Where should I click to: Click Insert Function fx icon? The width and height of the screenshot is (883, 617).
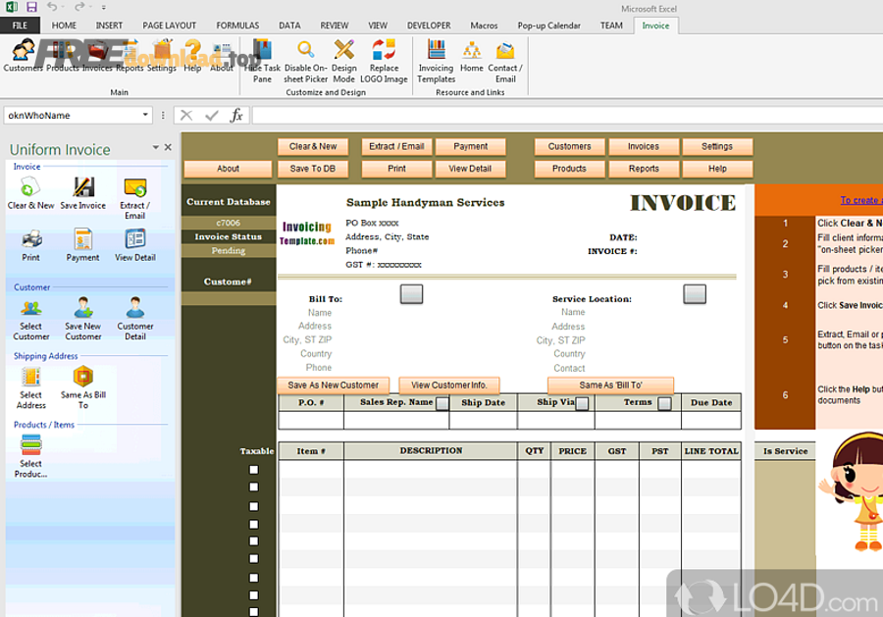236,116
